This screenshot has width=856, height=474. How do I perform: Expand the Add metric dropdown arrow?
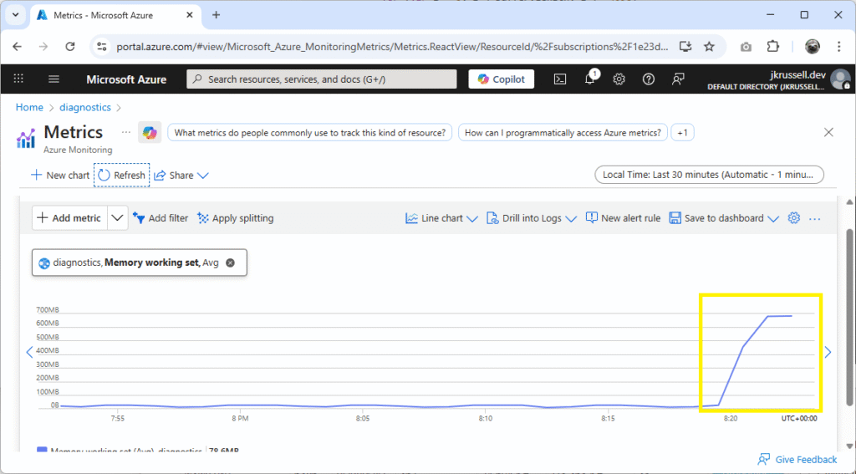click(x=117, y=218)
